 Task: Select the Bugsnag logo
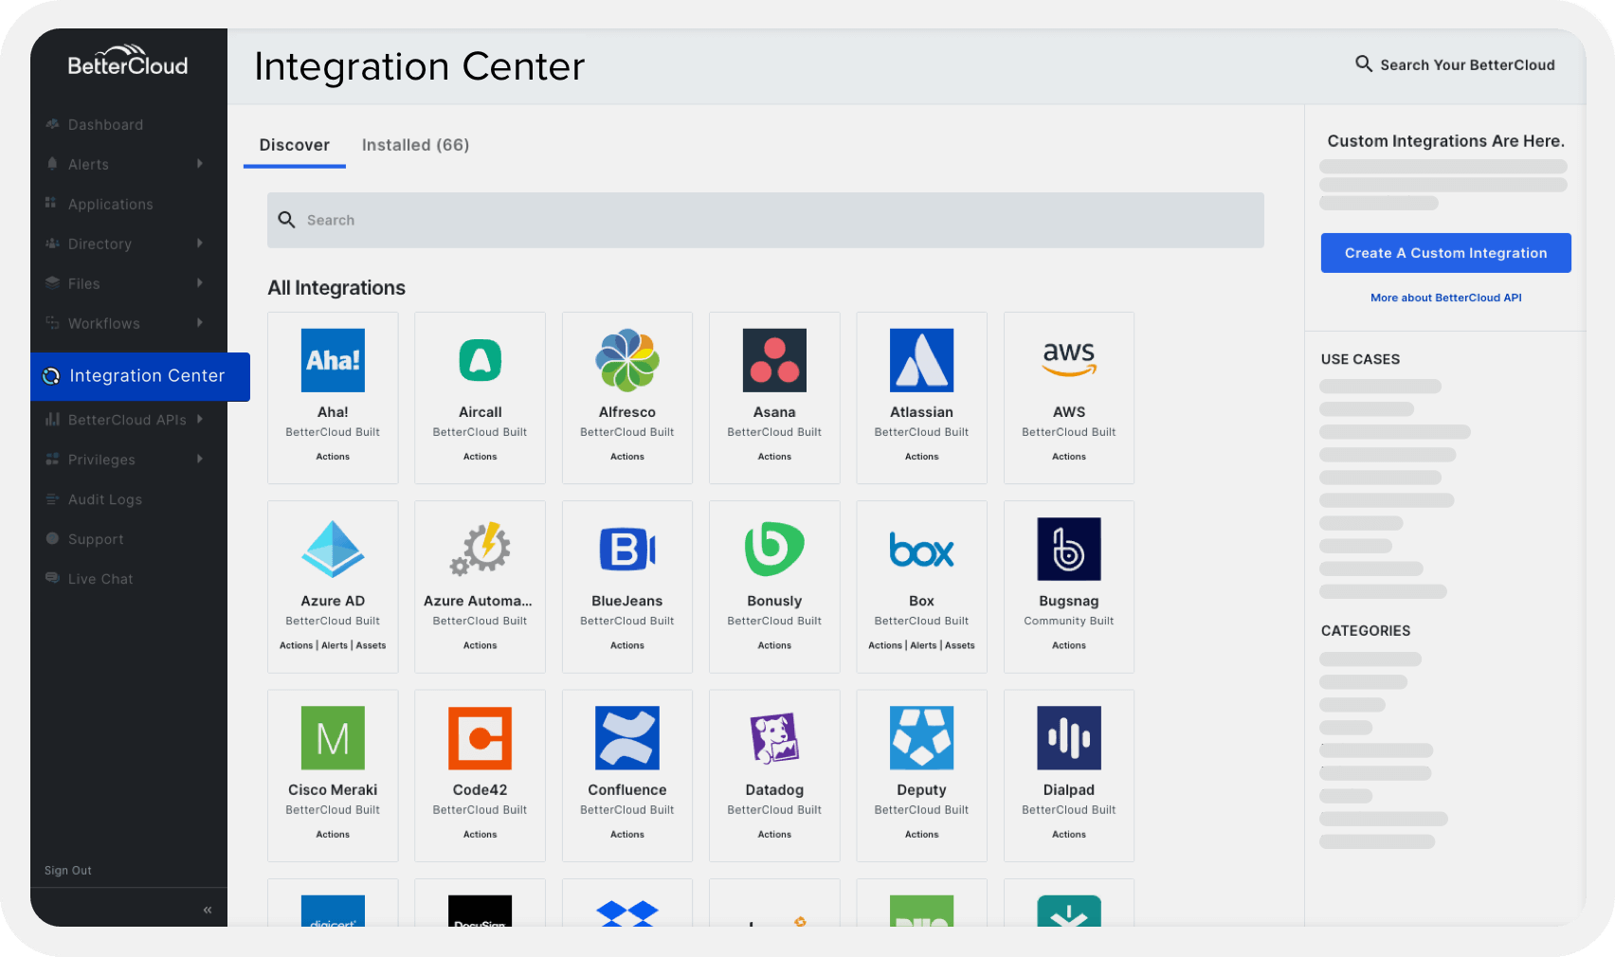(1069, 549)
